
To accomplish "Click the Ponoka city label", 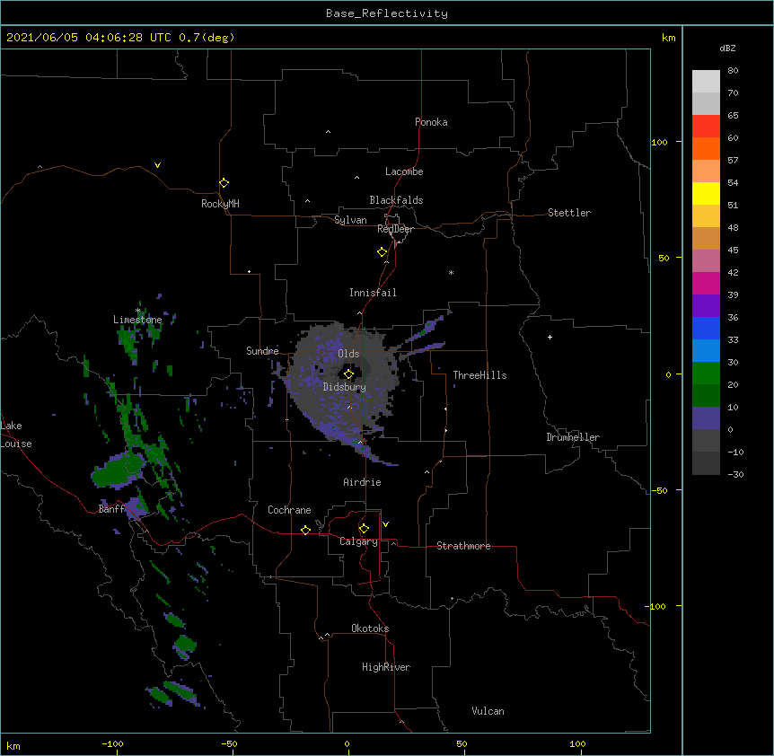I will pyautogui.click(x=431, y=122).
